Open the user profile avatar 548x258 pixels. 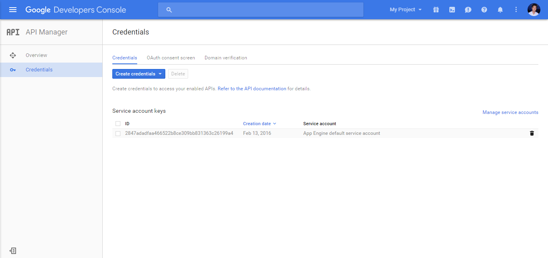point(534,10)
